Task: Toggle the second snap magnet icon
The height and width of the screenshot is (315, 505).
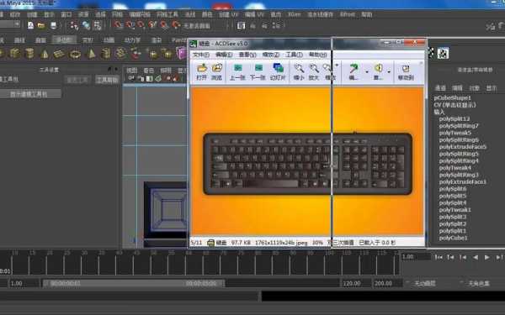Action: click(130, 24)
